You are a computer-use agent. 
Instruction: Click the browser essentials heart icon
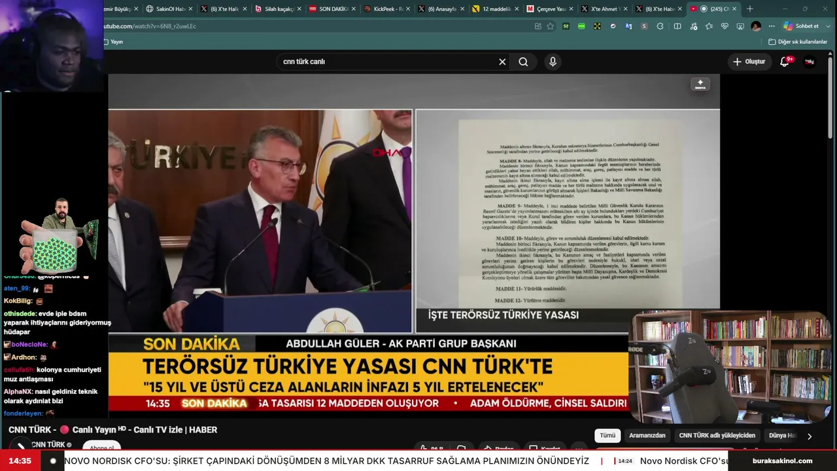(x=725, y=26)
